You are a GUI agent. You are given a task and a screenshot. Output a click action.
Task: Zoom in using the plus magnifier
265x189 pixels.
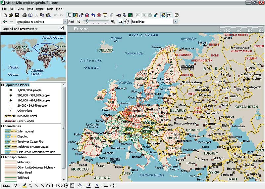[x=113, y=21]
